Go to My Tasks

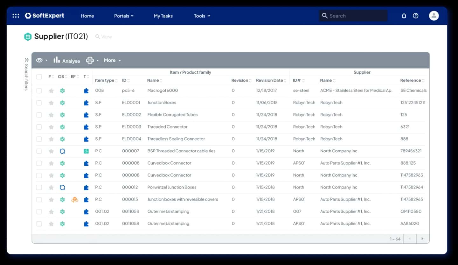[163, 16]
